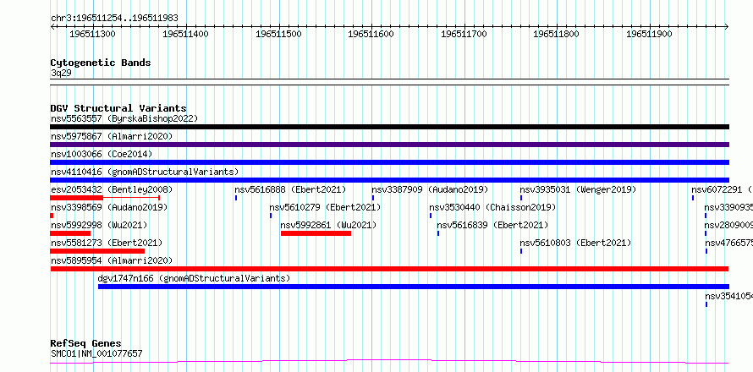Screen dimensions: 753x372
Task: Click the black nsv5563557 variant bar
Action: tap(389, 127)
